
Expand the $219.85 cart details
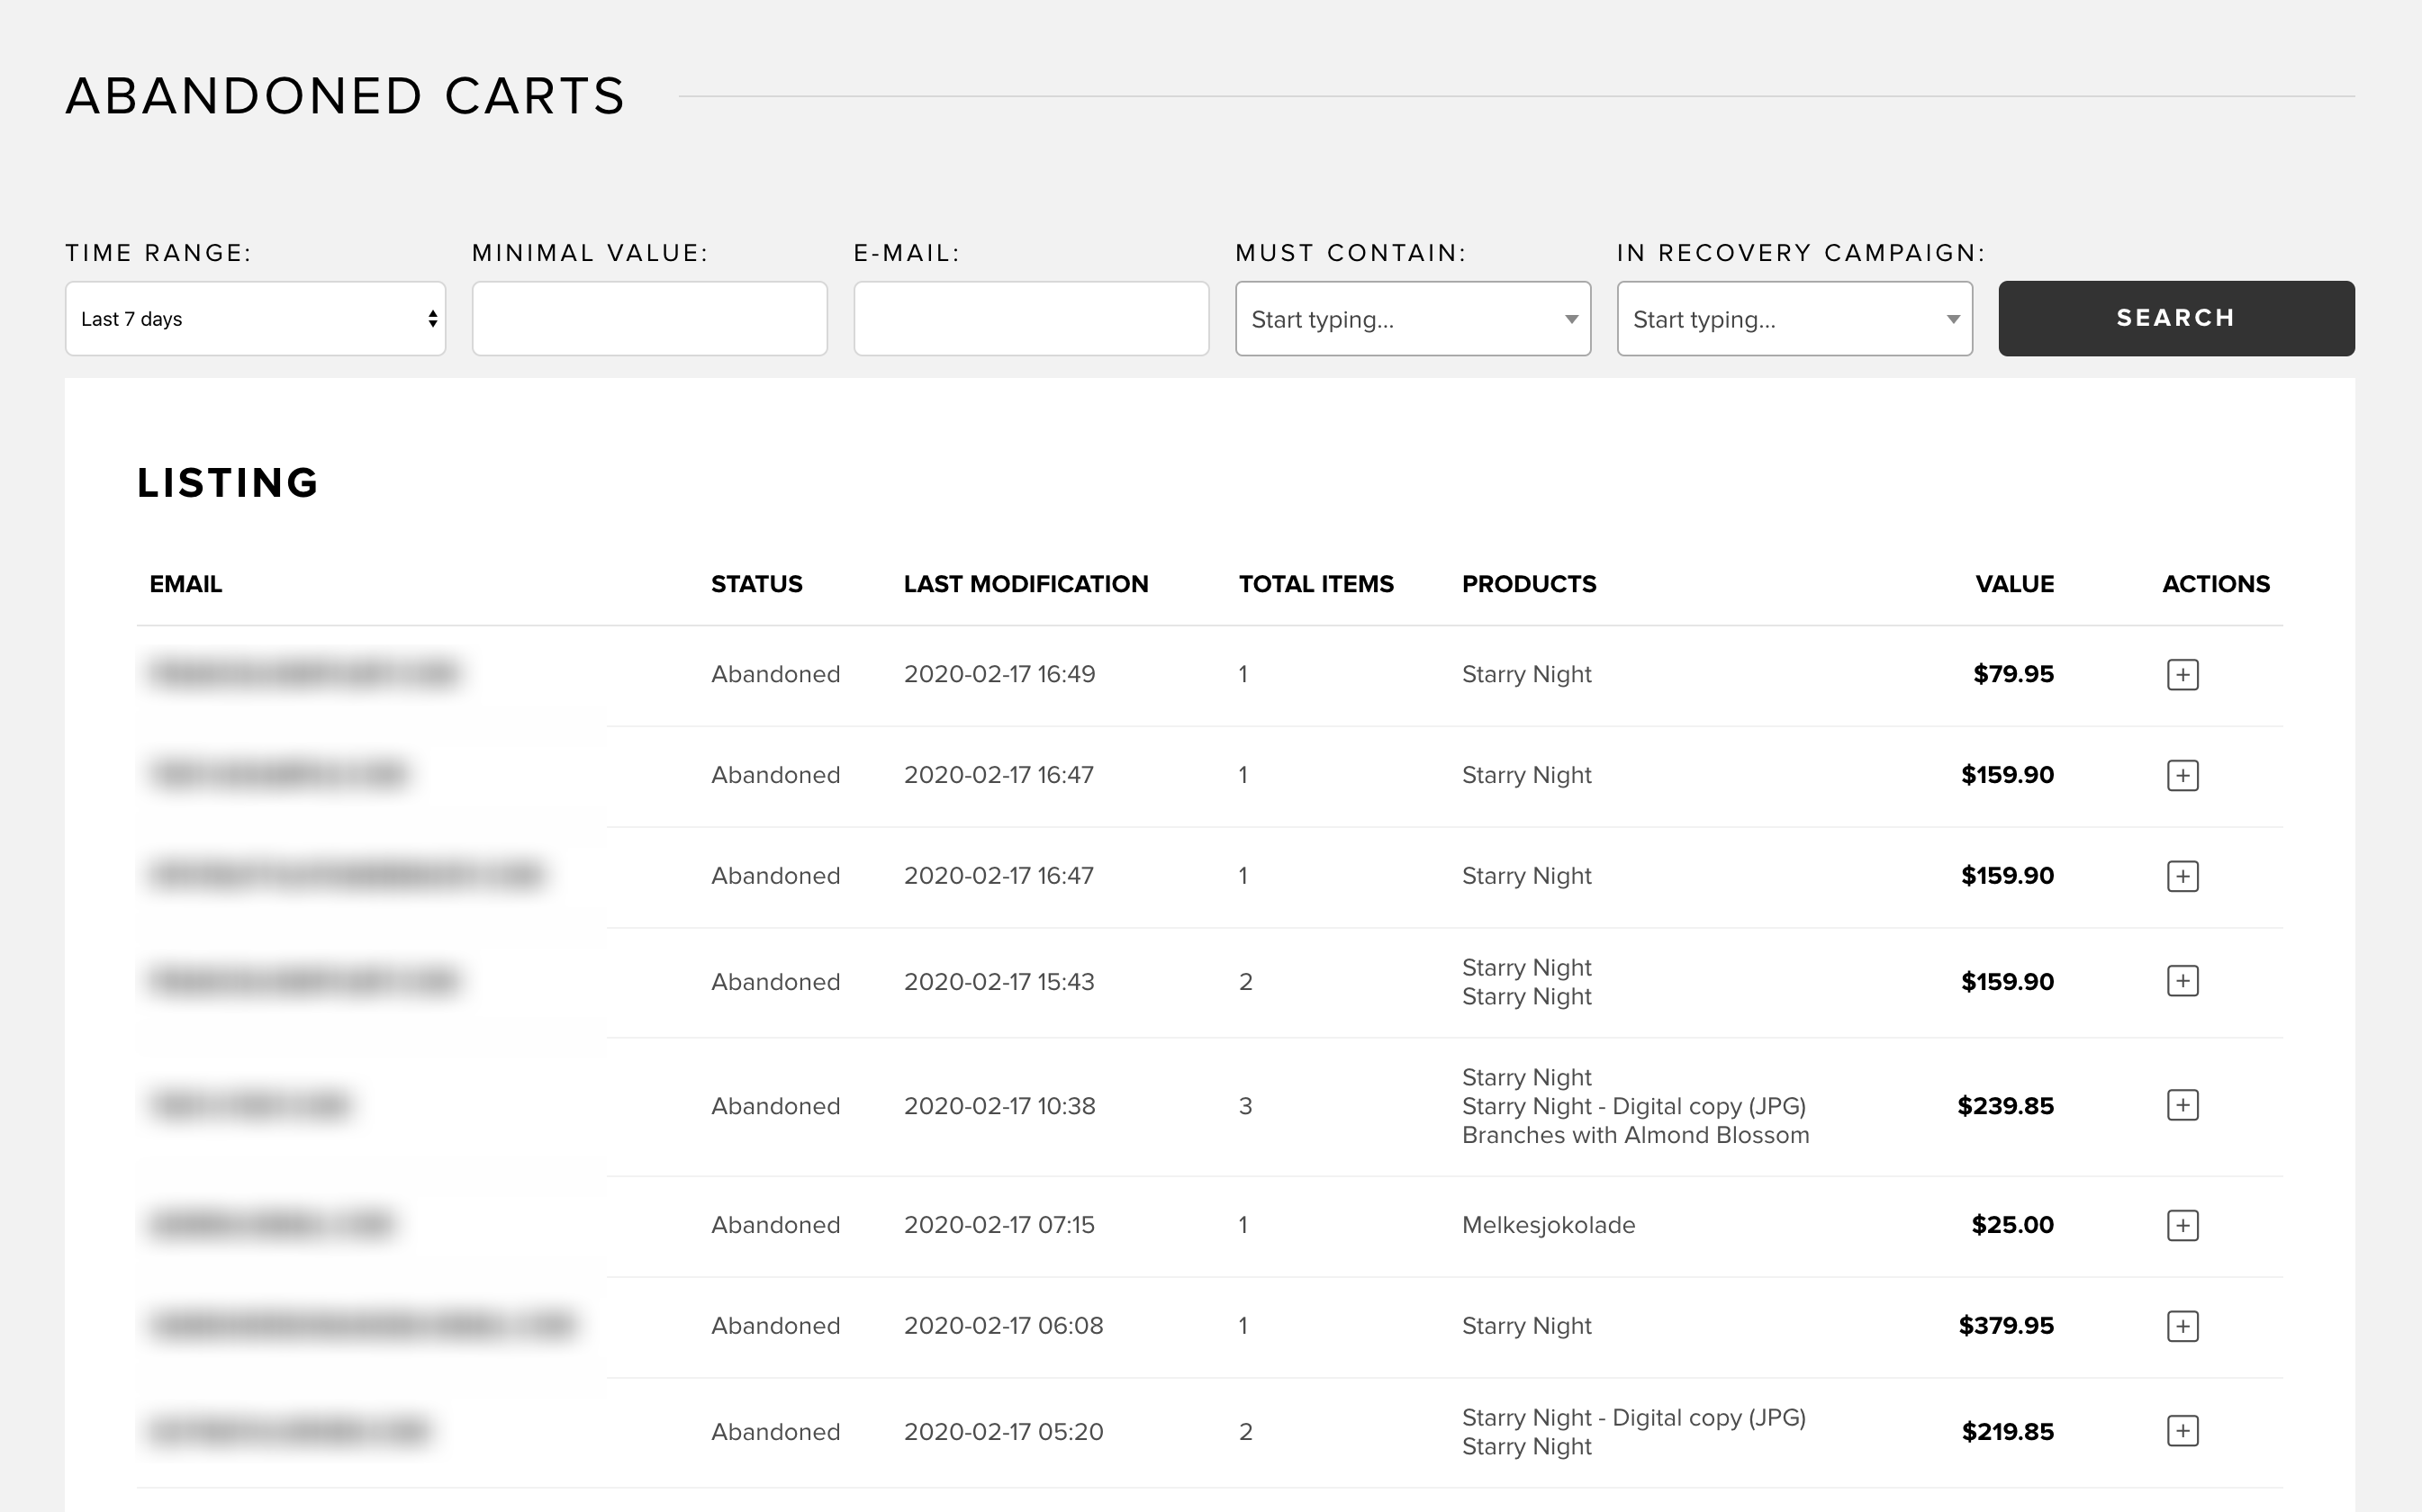2182,1431
